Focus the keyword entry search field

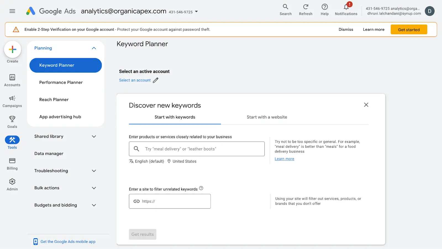pos(197,149)
